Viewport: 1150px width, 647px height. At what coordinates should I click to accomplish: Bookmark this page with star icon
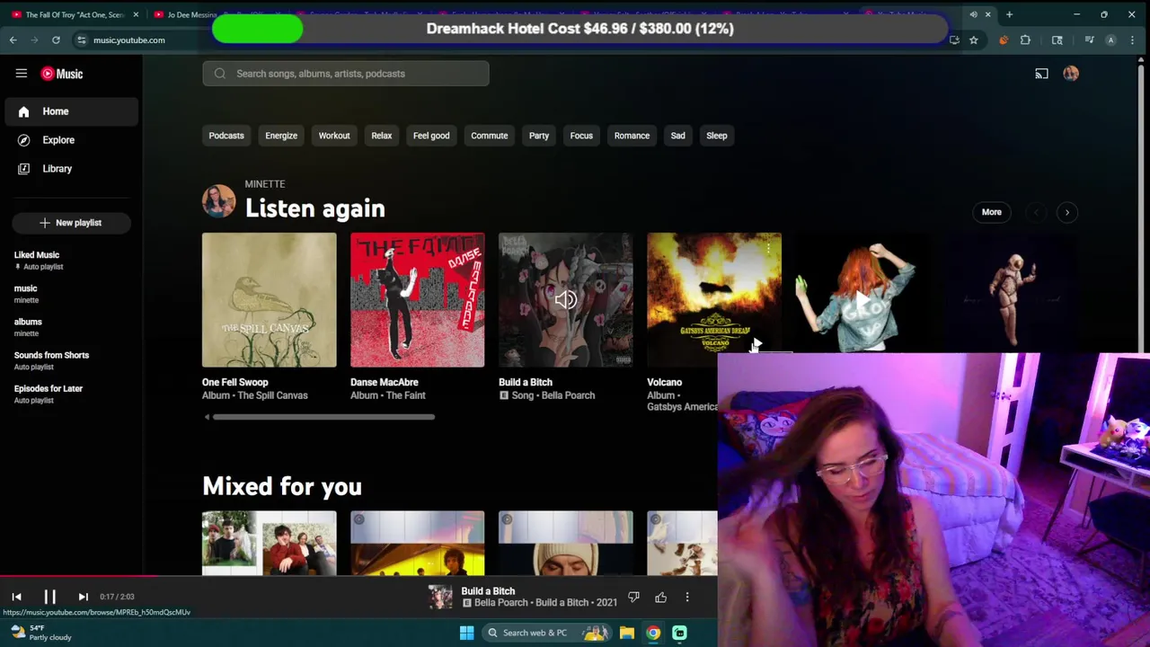973,40
